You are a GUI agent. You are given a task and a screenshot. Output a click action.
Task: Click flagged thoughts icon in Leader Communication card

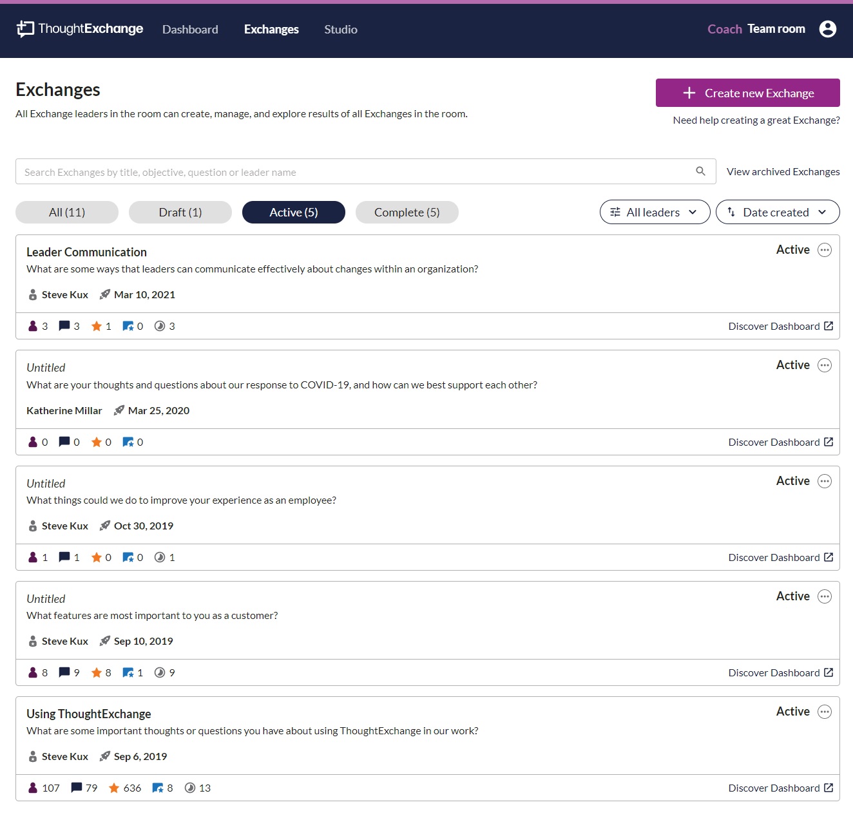point(128,326)
